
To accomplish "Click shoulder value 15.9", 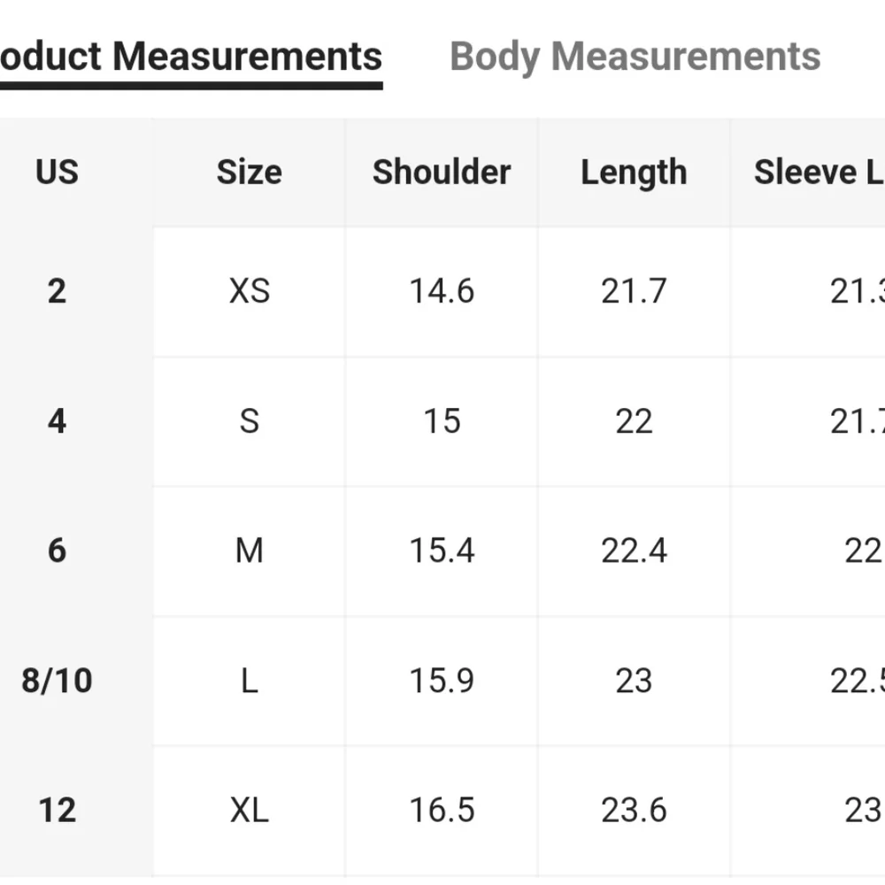I will [x=442, y=681].
